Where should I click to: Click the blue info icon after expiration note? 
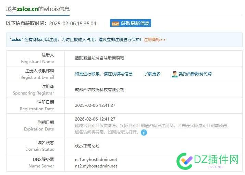click(144, 133)
